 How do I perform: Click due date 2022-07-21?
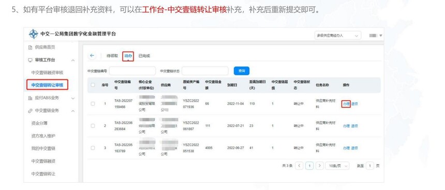click(235, 126)
